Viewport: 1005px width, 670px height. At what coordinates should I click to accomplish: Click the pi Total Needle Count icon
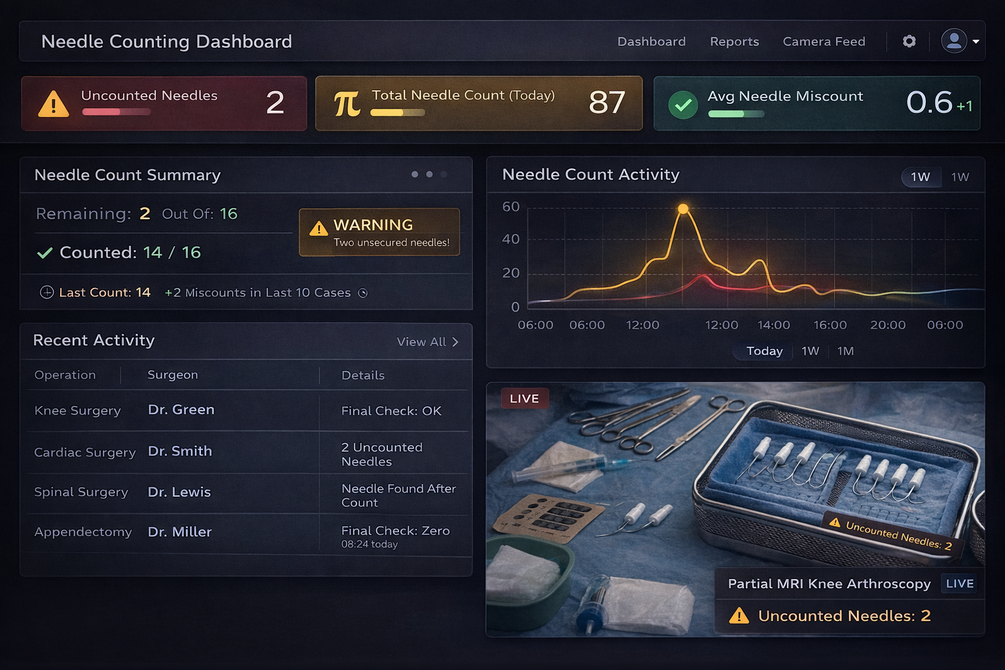point(347,103)
